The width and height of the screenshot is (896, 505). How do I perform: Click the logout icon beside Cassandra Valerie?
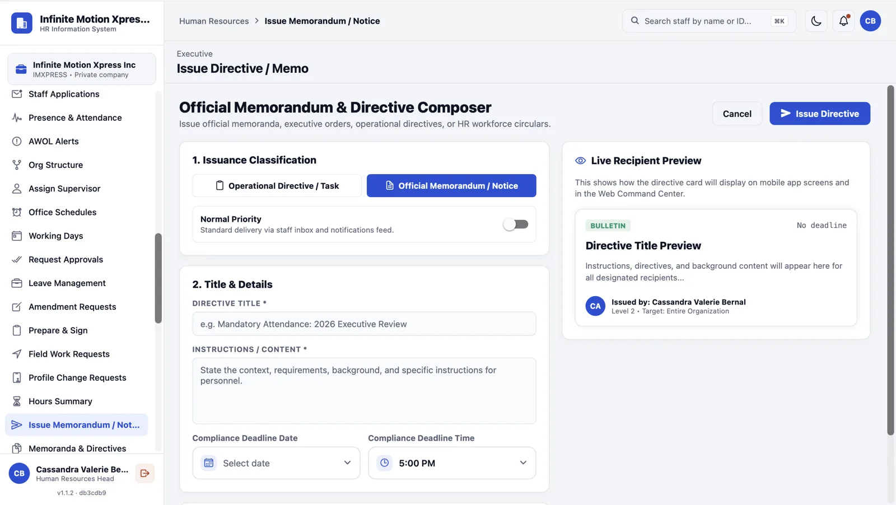tap(145, 474)
